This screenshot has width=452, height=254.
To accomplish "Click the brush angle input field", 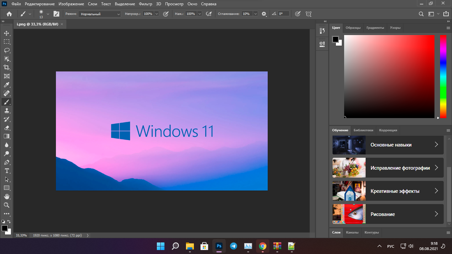I will (x=284, y=14).
